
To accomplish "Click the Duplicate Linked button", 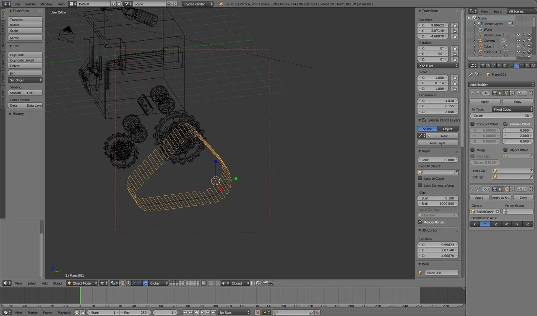I will (26, 60).
